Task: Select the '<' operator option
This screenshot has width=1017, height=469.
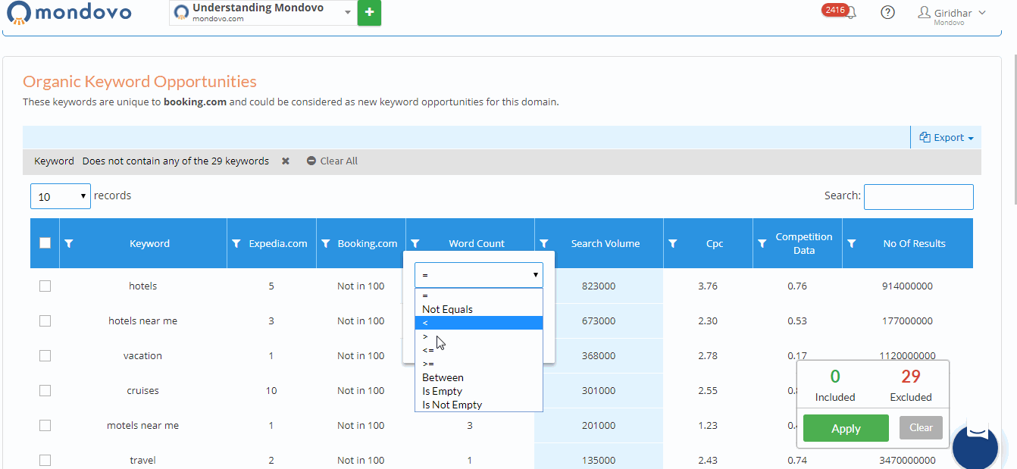Action: 479,323
